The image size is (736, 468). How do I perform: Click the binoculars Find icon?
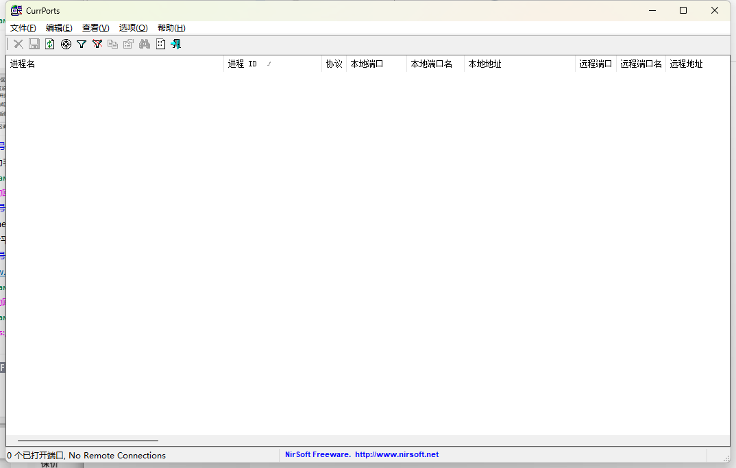[145, 44]
